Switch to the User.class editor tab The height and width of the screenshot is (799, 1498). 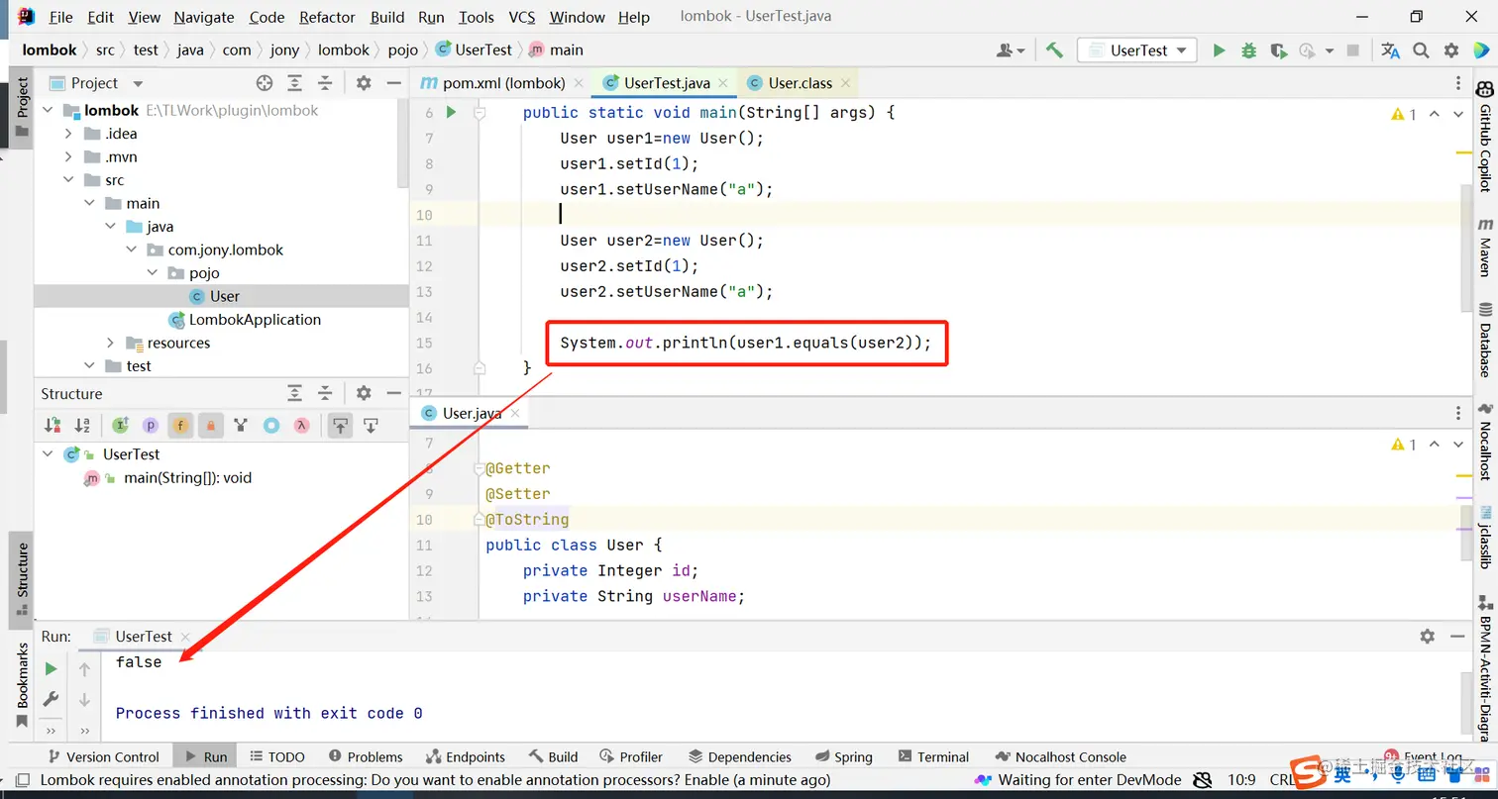coord(798,83)
